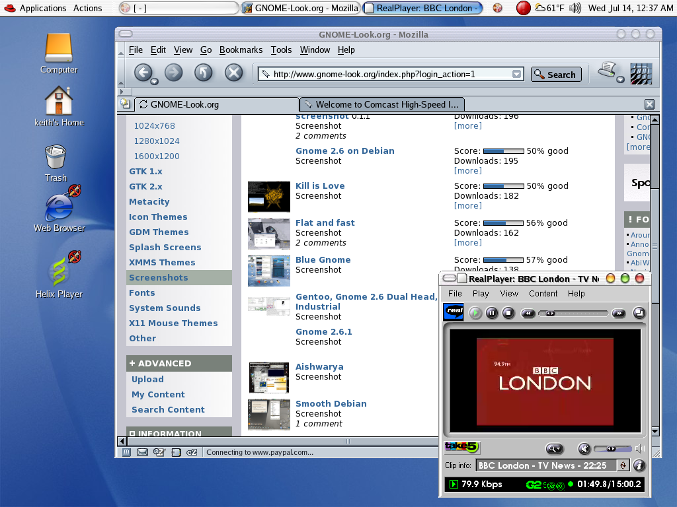This screenshot has height=507, width=677.
Task: Click the Mozilla throbber logo icon
Action: (x=641, y=74)
